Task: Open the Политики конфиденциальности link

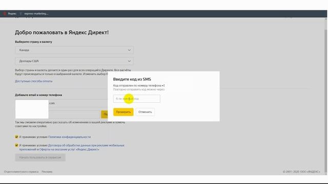Action: pos(70,137)
